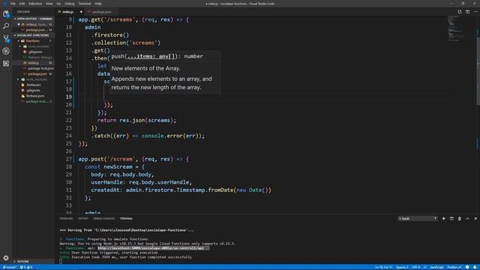The height and width of the screenshot is (270, 480).
Task: Click errors and warnings count in status bar
Action: pyautogui.click(x=26, y=267)
